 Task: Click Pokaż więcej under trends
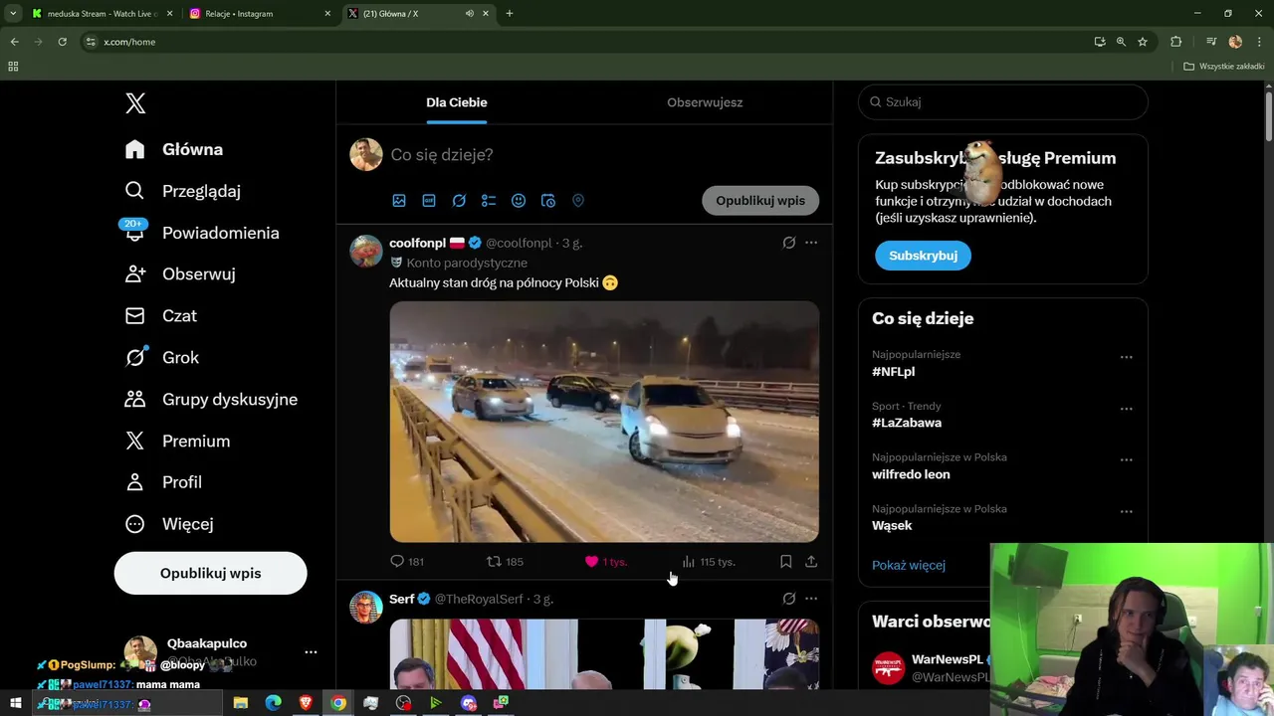(909, 565)
